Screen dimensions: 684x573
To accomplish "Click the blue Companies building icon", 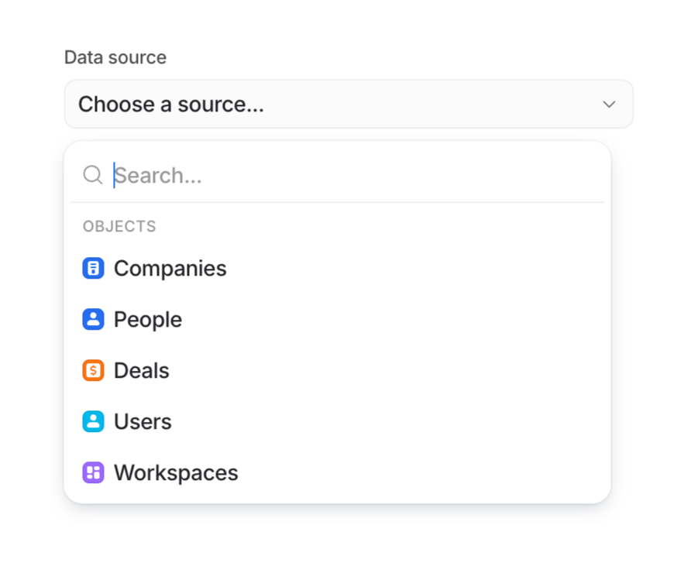I will 92,268.
